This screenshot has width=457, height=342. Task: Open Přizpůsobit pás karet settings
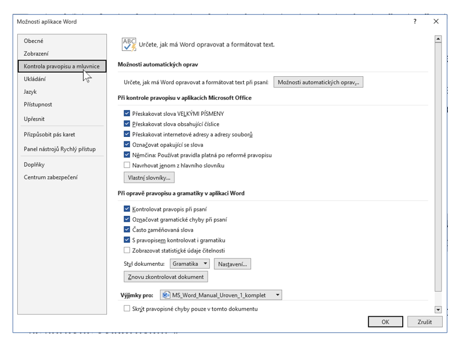[49, 135]
